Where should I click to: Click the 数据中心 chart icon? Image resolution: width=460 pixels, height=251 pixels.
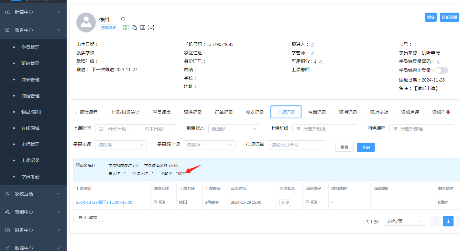(8, 248)
